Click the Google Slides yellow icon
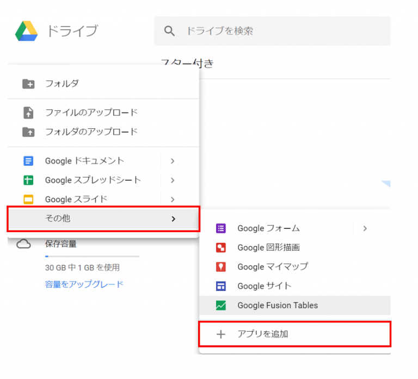 point(28,199)
